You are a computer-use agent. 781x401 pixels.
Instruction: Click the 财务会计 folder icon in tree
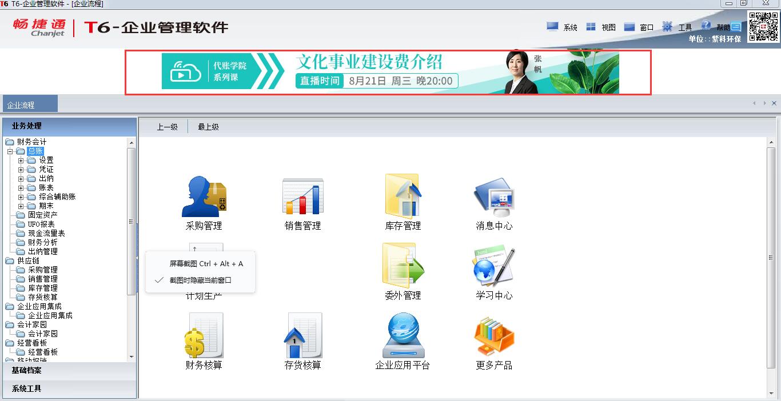tap(10, 142)
